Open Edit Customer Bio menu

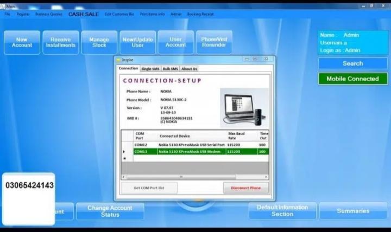coord(119,14)
